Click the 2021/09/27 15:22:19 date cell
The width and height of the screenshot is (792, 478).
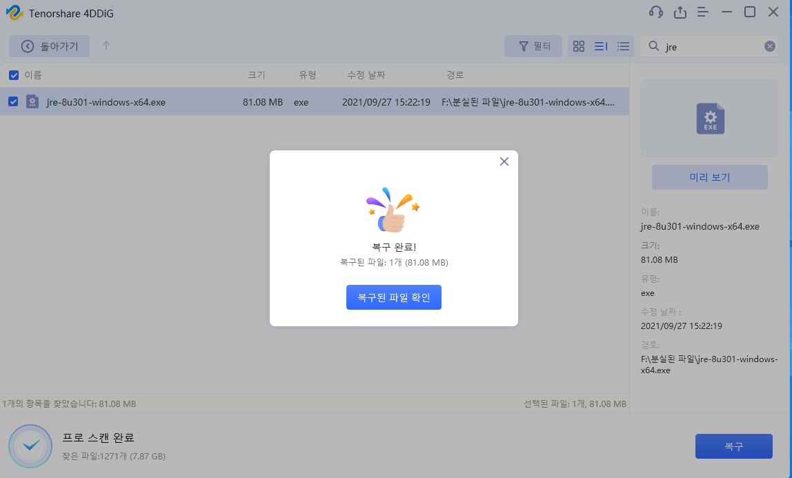[x=386, y=102]
